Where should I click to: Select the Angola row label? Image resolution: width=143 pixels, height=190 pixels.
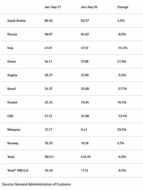tap(12, 75)
